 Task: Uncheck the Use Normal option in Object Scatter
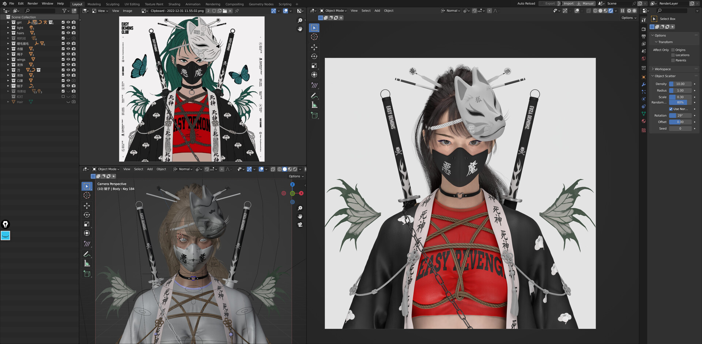coord(671,109)
